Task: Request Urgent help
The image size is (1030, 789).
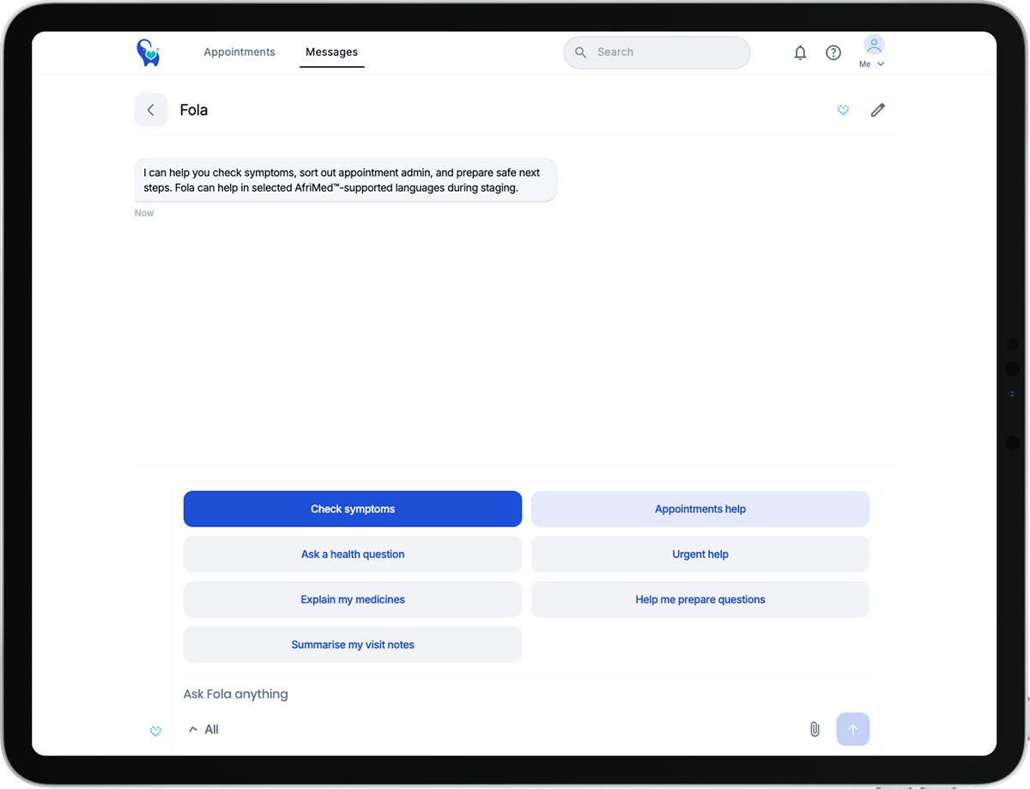Action: (700, 555)
